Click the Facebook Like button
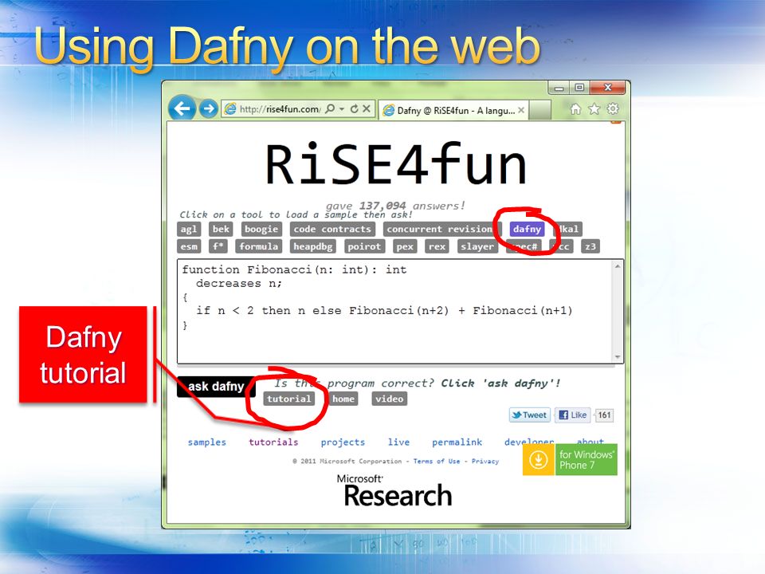The height and width of the screenshot is (574, 765). (x=572, y=415)
